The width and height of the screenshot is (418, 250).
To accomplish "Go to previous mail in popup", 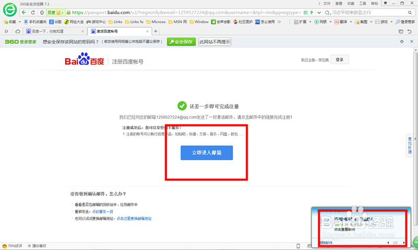I will [x=388, y=243].
